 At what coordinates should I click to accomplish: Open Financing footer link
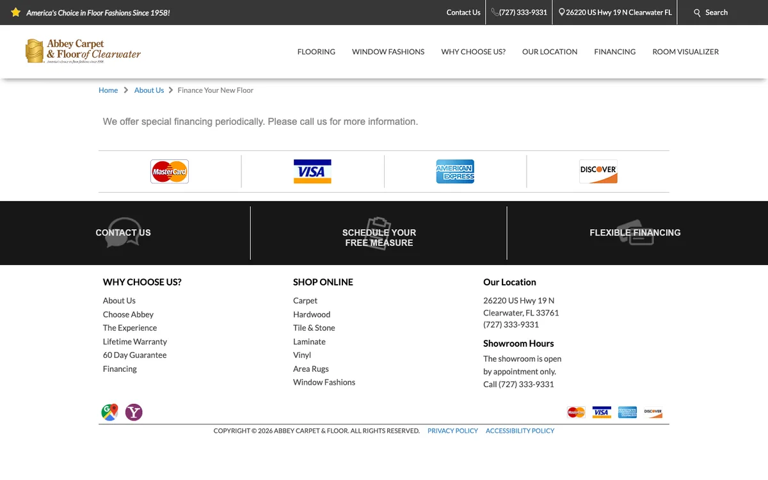click(x=120, y=369)
